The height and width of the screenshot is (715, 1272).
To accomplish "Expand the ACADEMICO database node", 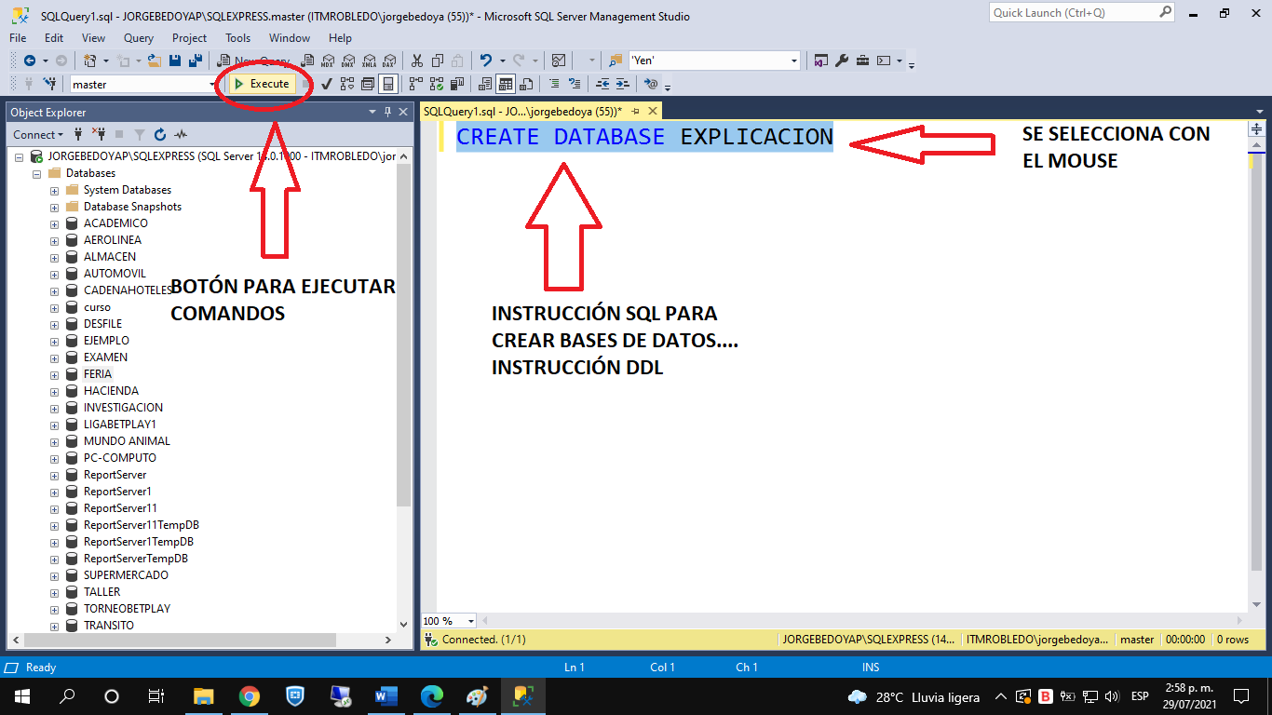I will point(55,223).
